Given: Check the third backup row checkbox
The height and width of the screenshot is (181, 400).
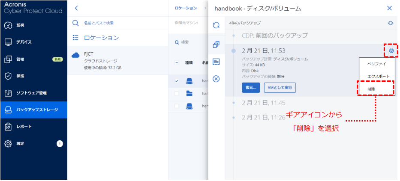Looking at the screenshot, I should 177,105.
